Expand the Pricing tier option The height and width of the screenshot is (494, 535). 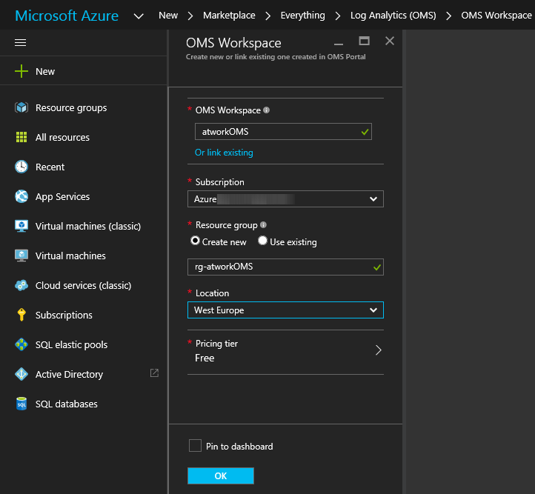pyautogui.click(x=285, y=351)
